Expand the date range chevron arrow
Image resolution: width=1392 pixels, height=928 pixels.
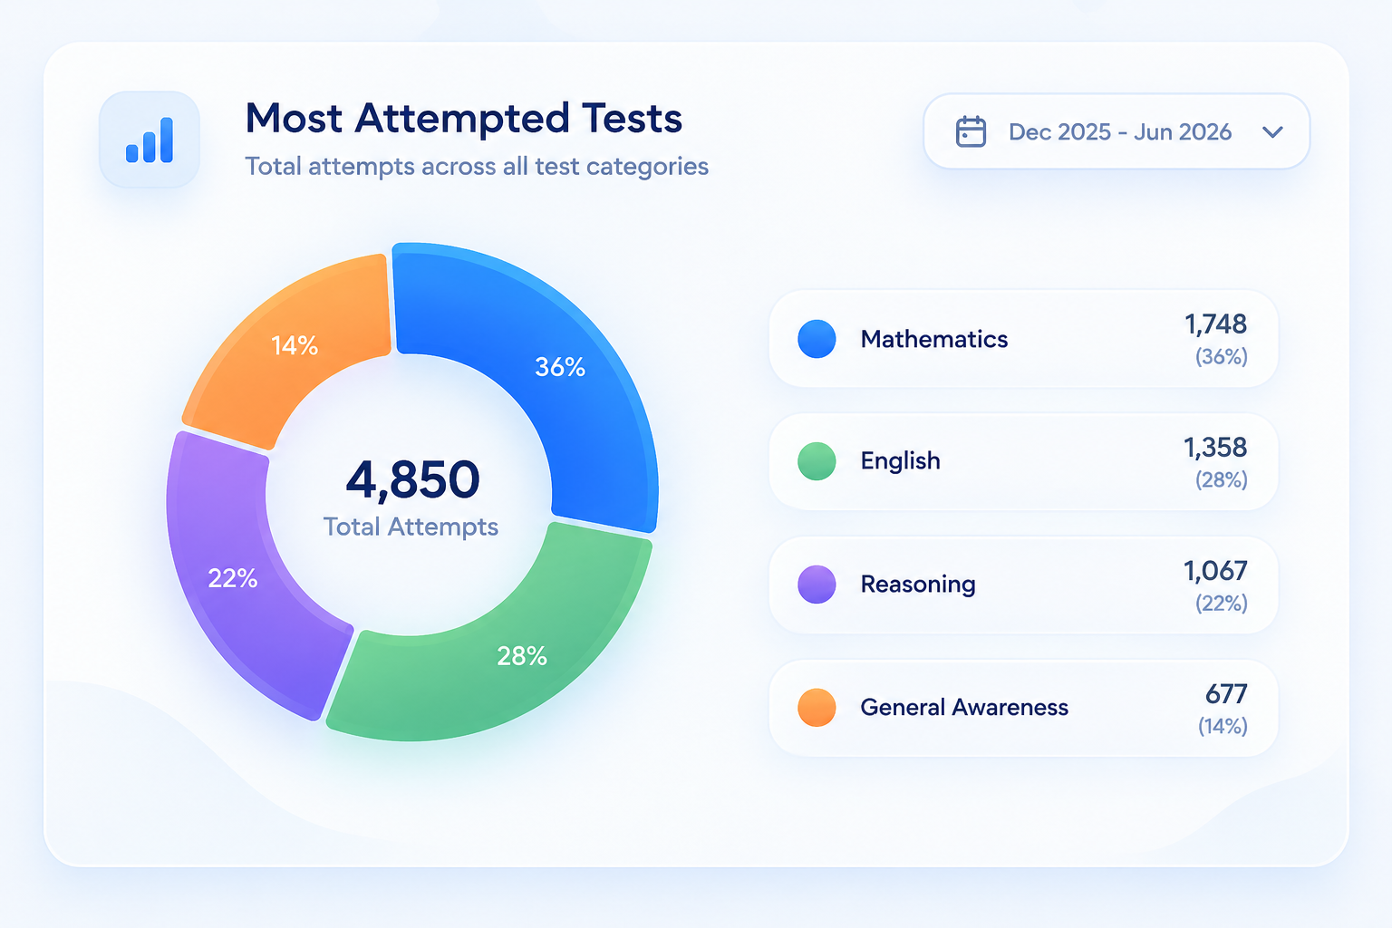click(1272, 132)
